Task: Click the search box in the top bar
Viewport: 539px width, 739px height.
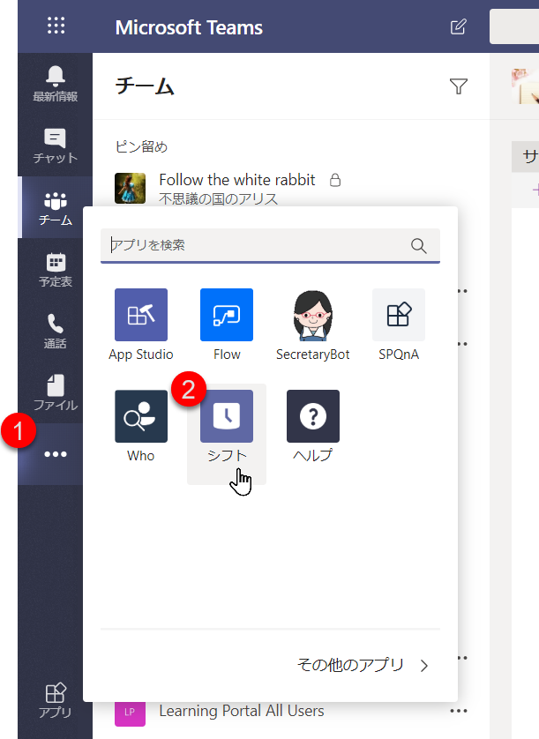Action: point(514,26)
